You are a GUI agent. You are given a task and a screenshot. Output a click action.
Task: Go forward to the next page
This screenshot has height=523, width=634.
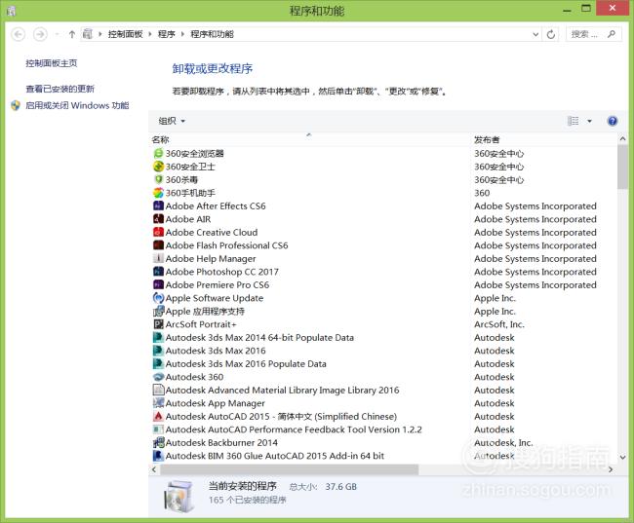[x=40, y=34]
